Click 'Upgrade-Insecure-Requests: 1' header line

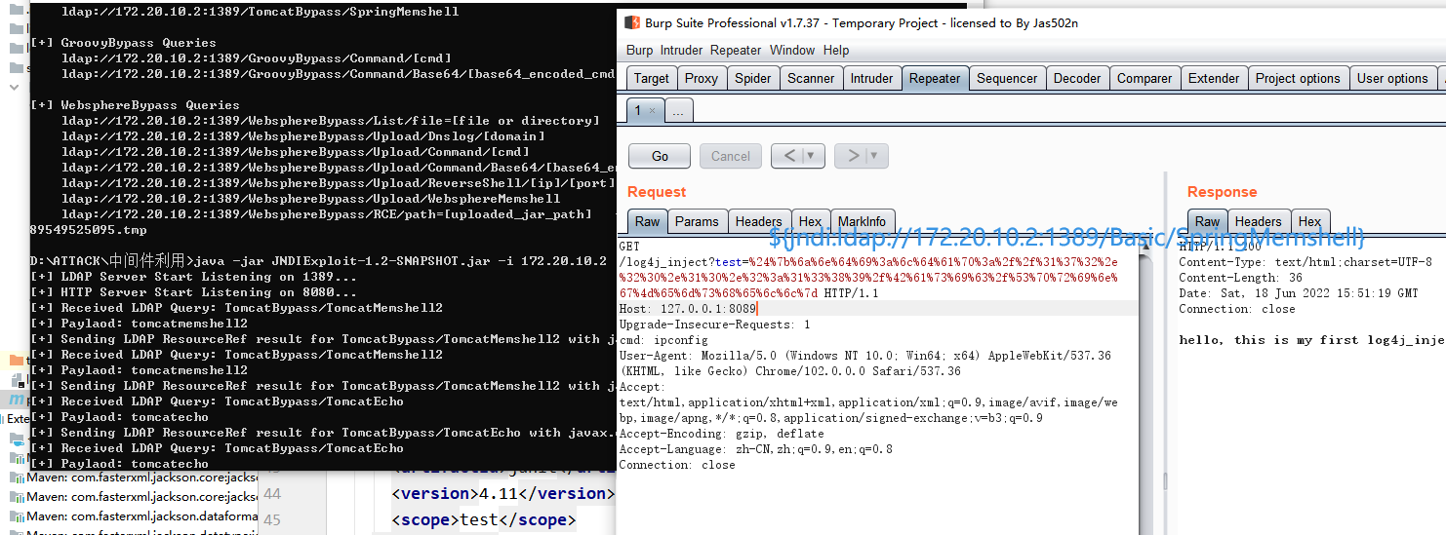(714, 325)
